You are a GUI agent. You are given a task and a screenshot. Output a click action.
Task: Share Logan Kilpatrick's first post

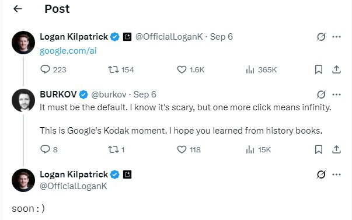336,69
